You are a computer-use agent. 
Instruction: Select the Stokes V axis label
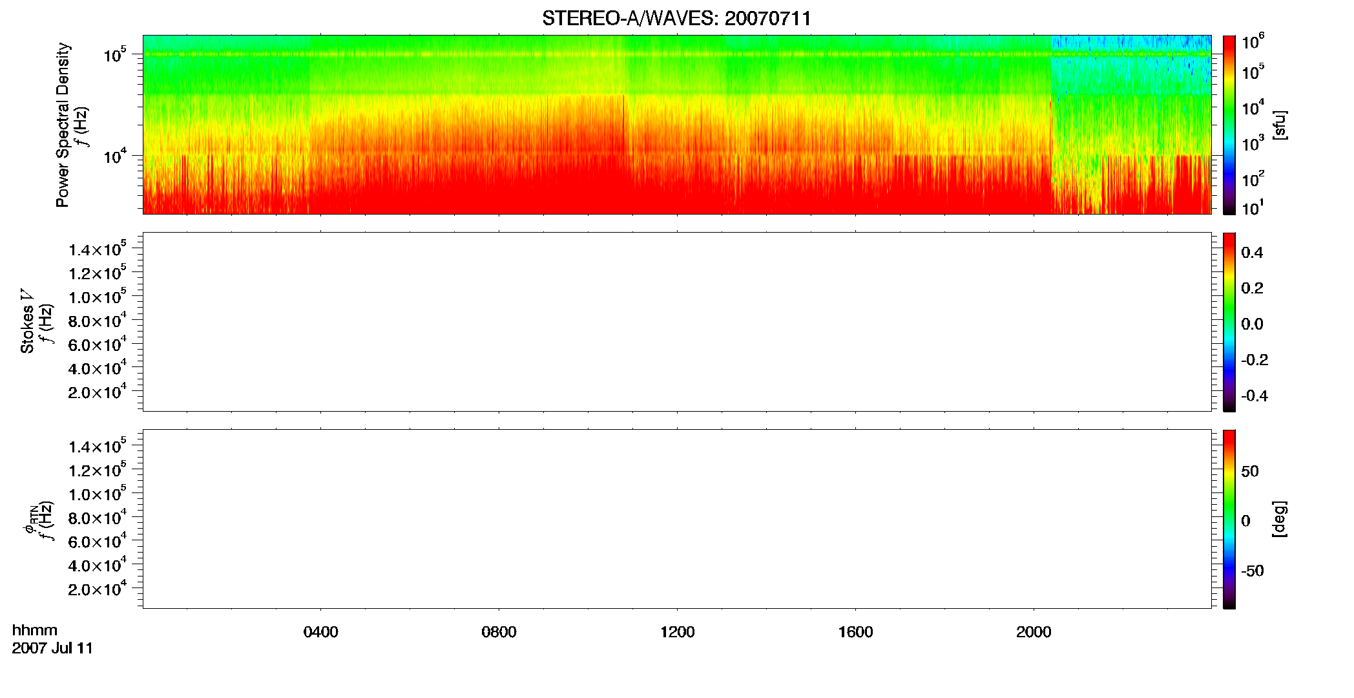coord(27,321)
